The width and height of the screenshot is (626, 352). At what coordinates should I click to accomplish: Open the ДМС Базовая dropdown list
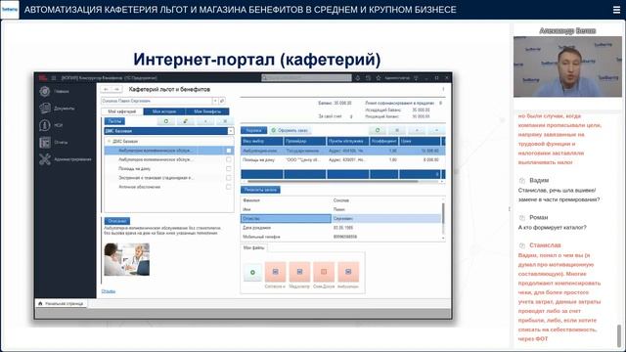tap(231, 131)
